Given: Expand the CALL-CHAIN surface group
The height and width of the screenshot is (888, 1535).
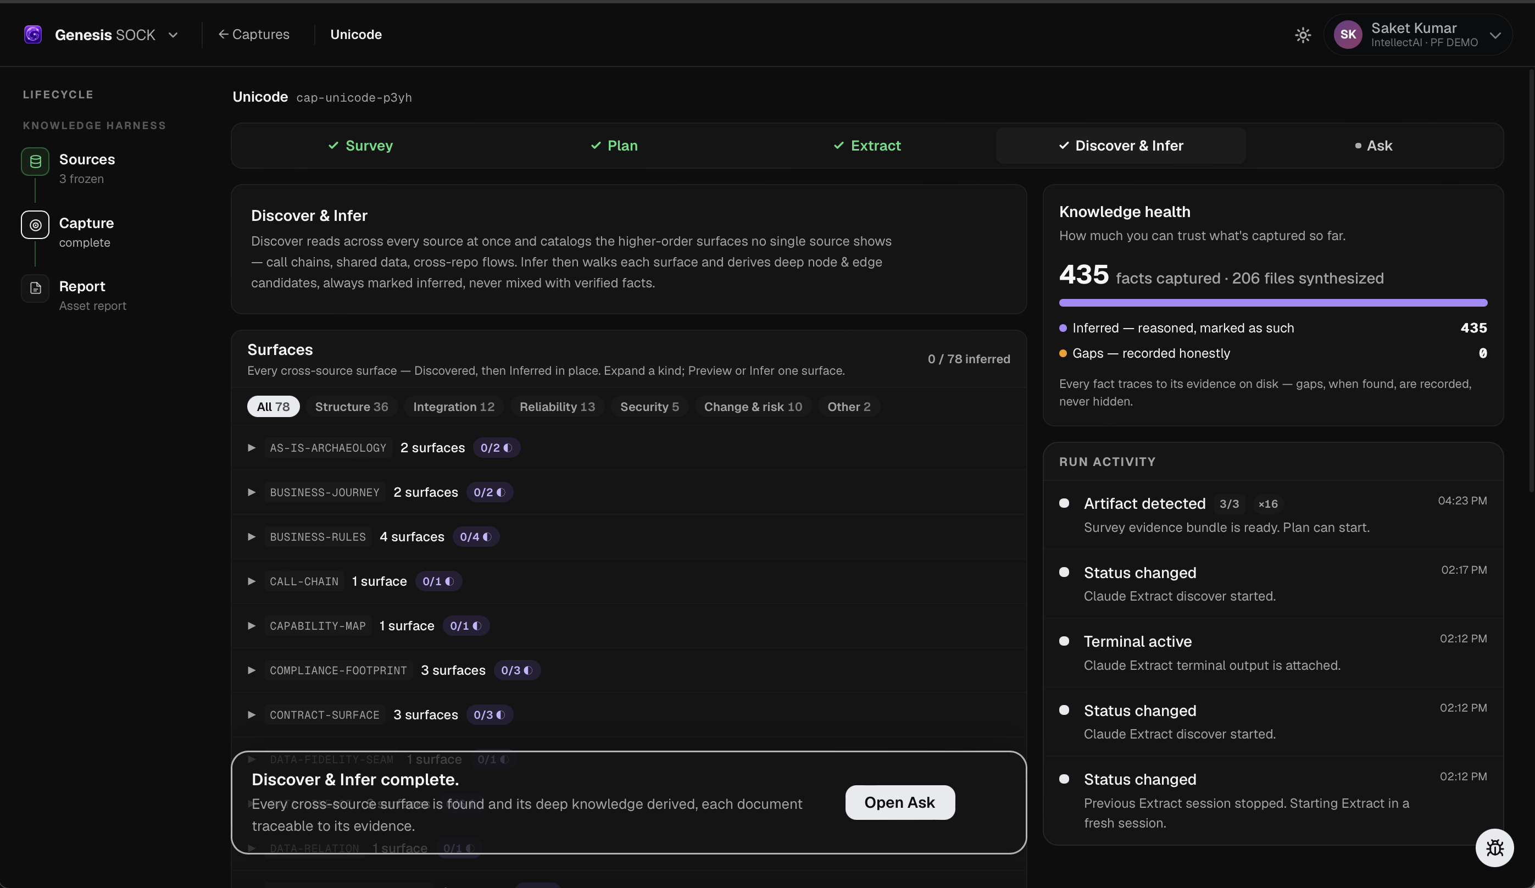Looking at the screenshot, I should coord(252,581).
